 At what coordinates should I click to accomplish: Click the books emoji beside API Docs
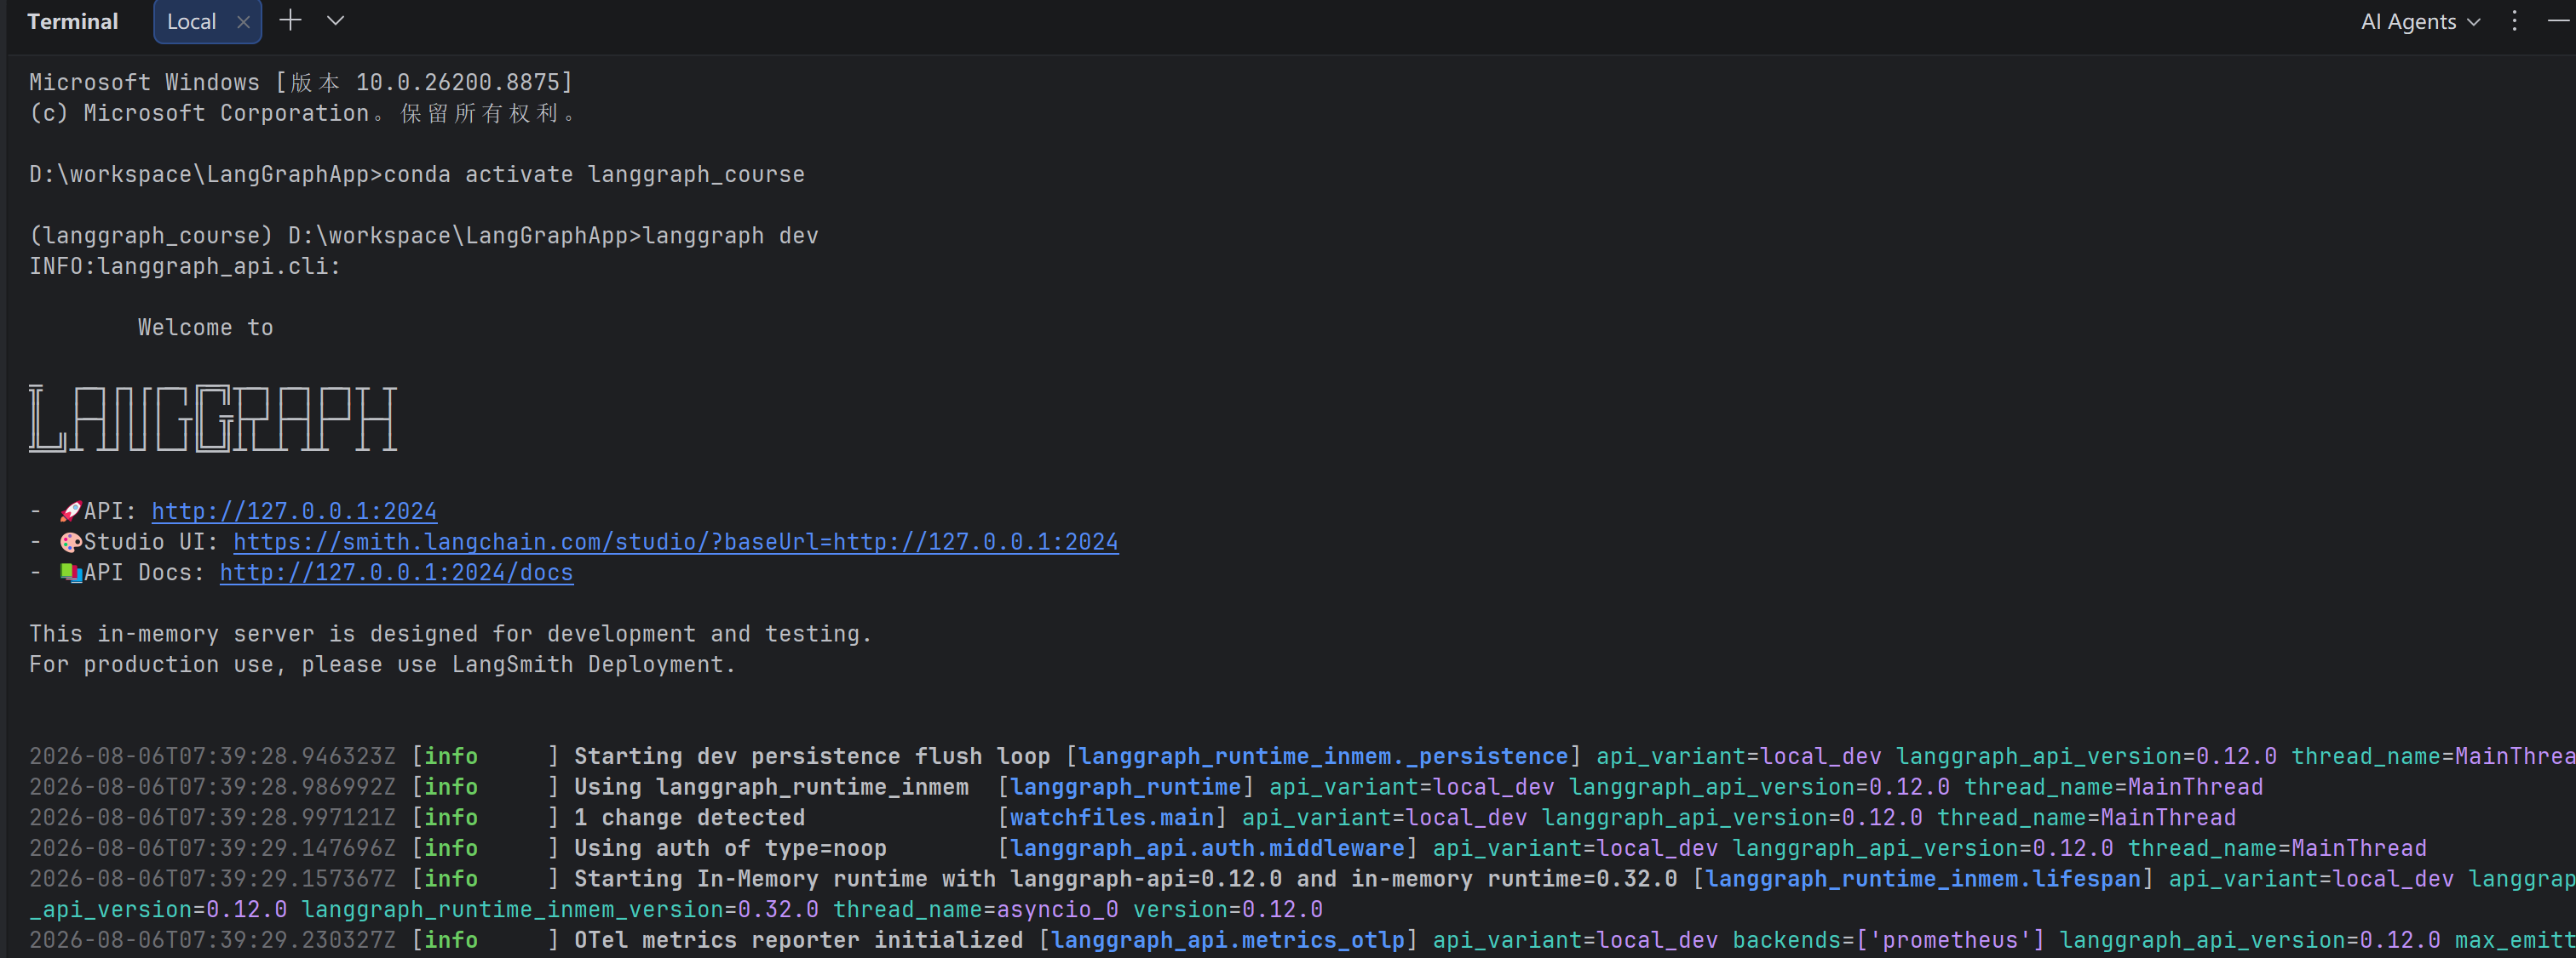[x=70, y=573]
